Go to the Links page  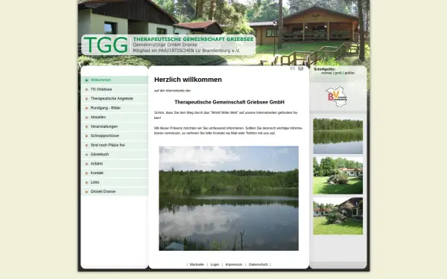pos(114,182)
